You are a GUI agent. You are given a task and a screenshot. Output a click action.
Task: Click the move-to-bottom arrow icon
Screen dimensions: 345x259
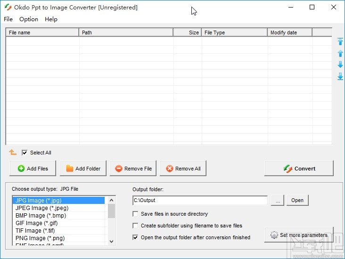click(340, 76)
